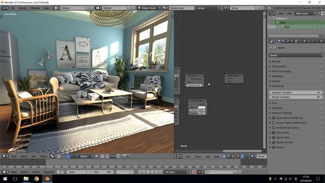Screen dimensions: 325x183
Task: Open the Help menu
Action: (x=46, y=8)
